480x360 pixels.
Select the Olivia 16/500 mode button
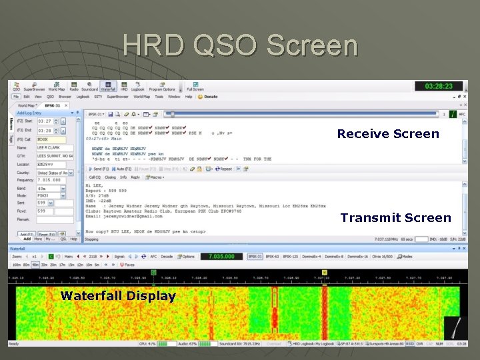point(382,257)
